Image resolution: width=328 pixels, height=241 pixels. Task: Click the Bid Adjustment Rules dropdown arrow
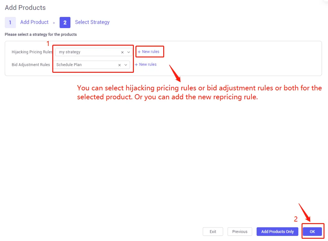[x=126, y=64]
